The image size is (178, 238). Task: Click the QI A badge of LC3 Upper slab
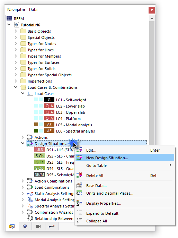pos(49,112)
